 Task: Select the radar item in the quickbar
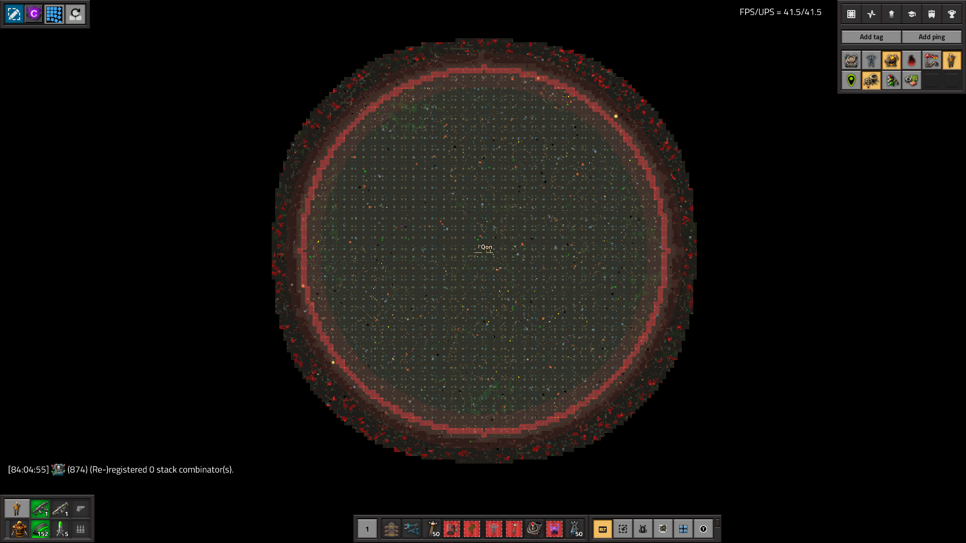[534, 529]
